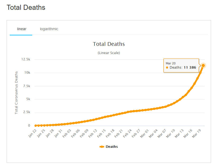
Task: Click the (Linear Scale) subtitle
Action: (x=109, y=53)
